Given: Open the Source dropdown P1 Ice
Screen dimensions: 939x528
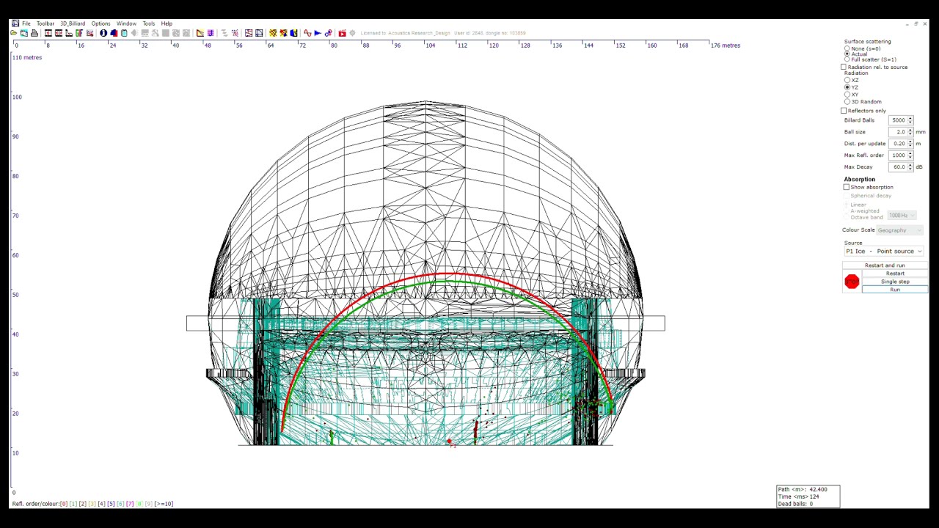Looking at the screenshot, I should [x=884, y=252].
